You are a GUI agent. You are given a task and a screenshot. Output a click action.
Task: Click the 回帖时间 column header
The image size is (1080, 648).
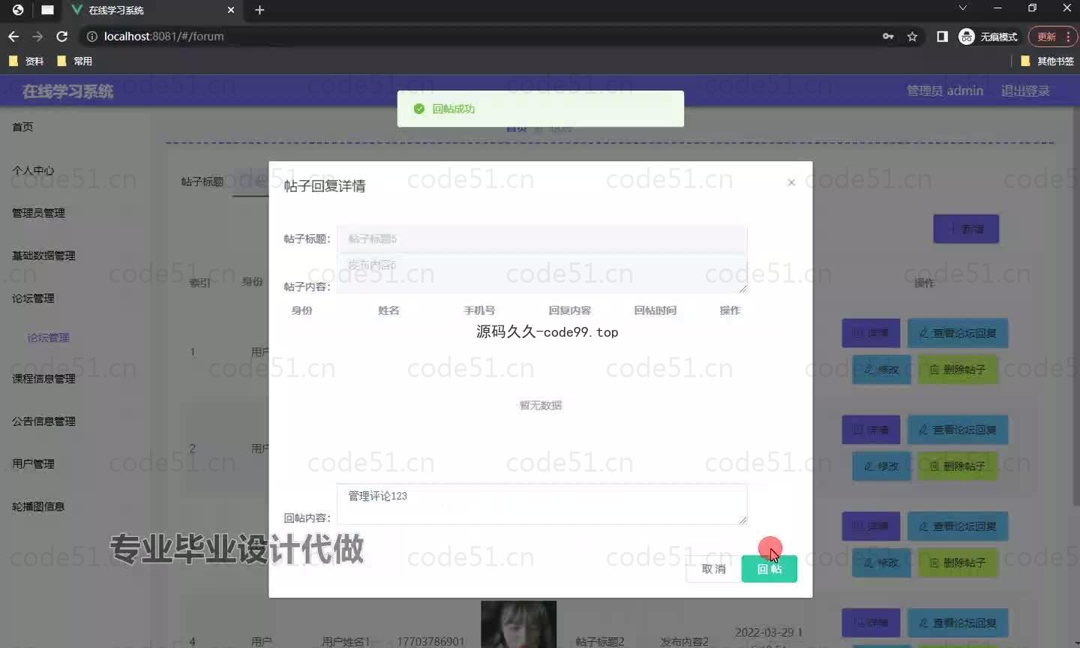click(655, 310)
